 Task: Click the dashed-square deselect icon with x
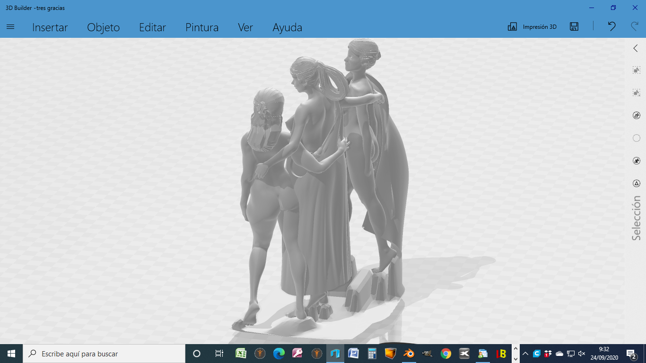637,93
